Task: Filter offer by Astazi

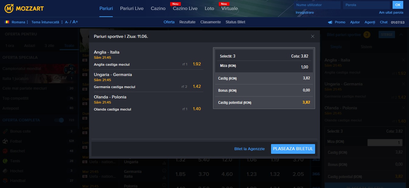Action: [30, 46]
